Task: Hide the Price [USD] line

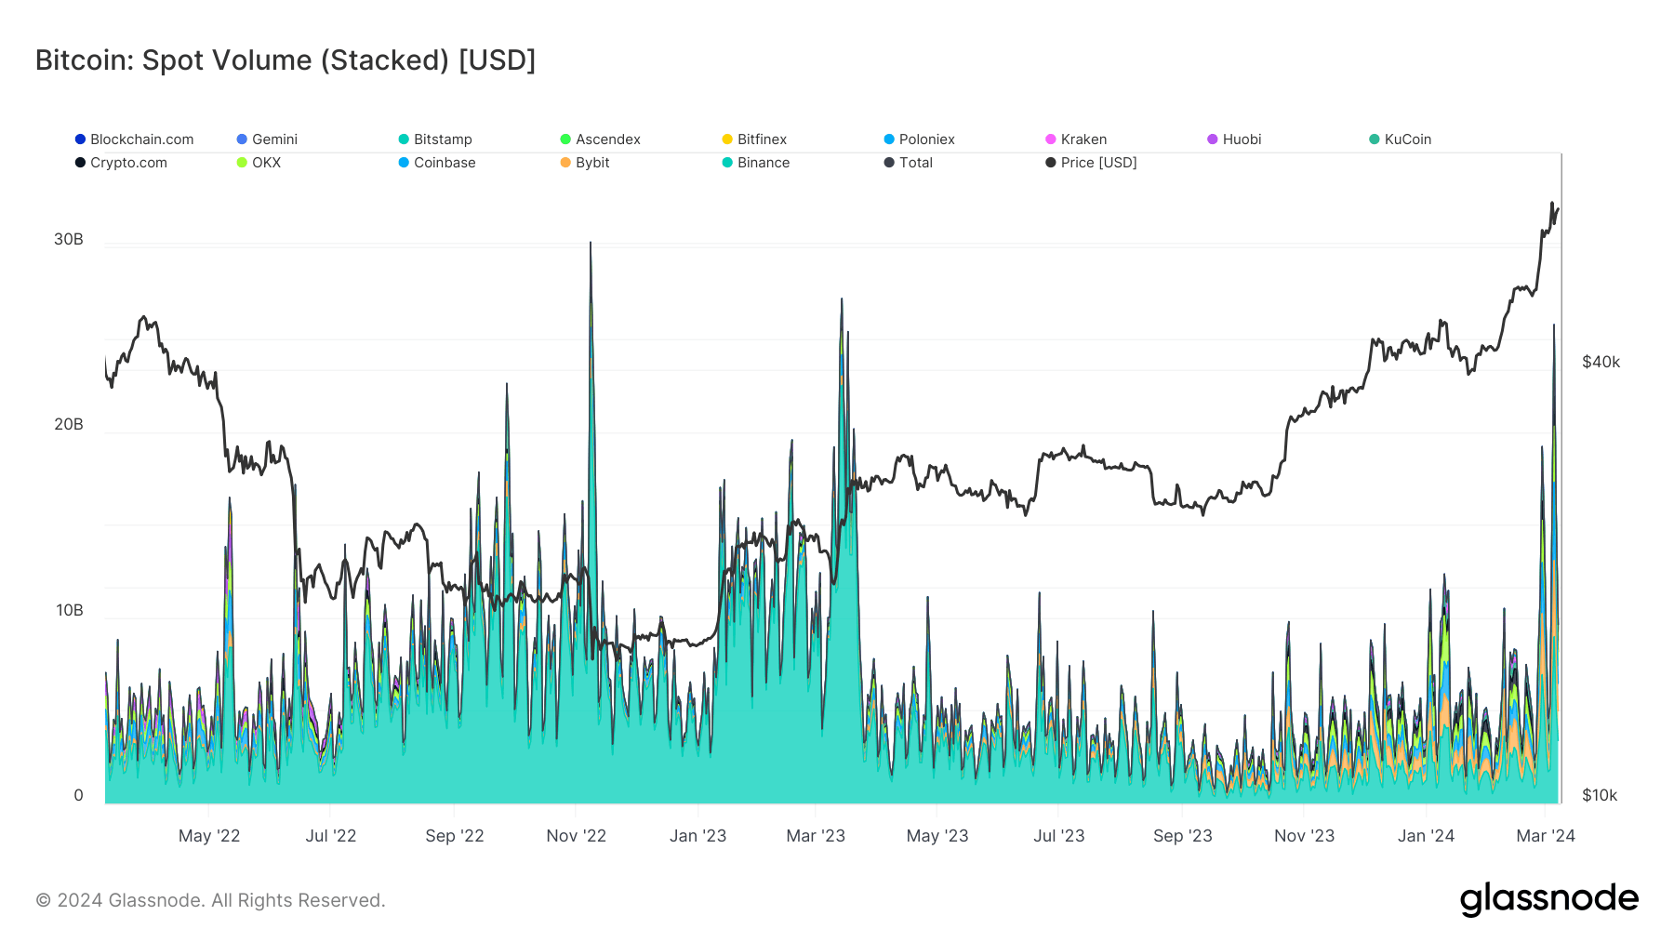Action: pyautogui.click(x=1098, y=163)
